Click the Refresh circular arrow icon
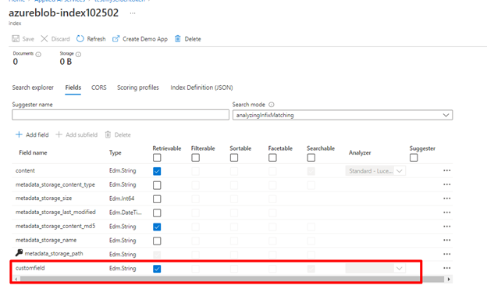The height and width of the screenshot is (293, 487). click(x=80, y=38)
